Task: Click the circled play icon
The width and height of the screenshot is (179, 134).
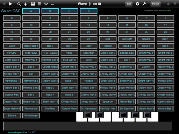Action: 137,4
